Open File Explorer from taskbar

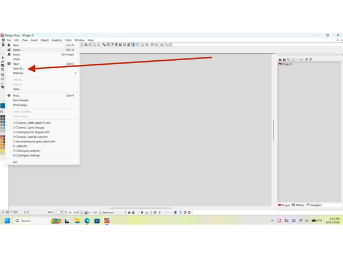click(x=77, y=221)
